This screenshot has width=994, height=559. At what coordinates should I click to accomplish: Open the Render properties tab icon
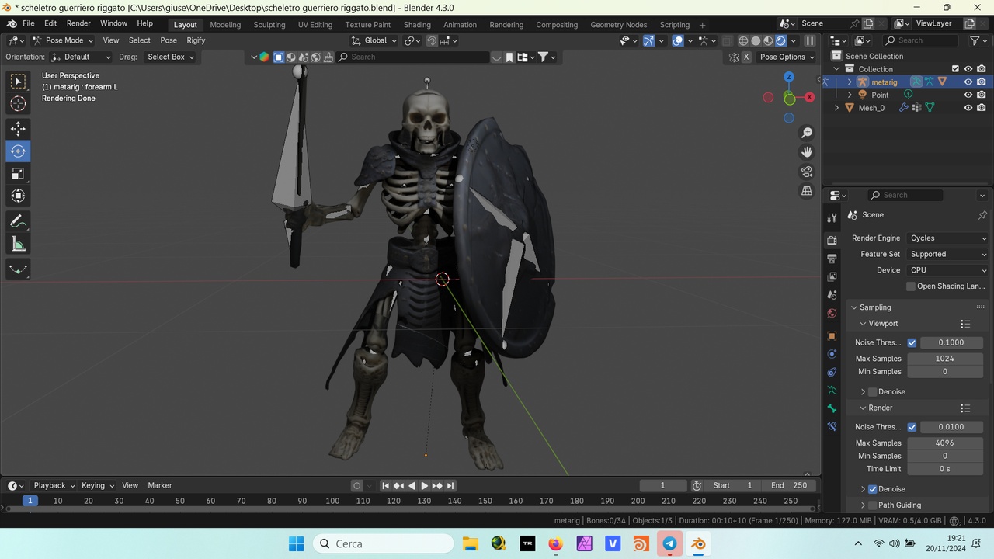(x=832, y=240)
